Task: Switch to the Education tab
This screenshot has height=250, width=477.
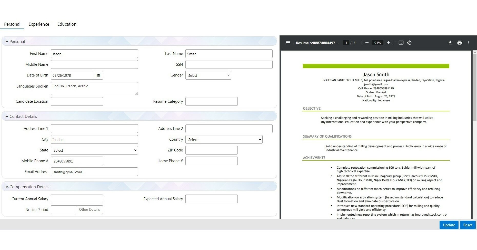Action: coord(67,24)
